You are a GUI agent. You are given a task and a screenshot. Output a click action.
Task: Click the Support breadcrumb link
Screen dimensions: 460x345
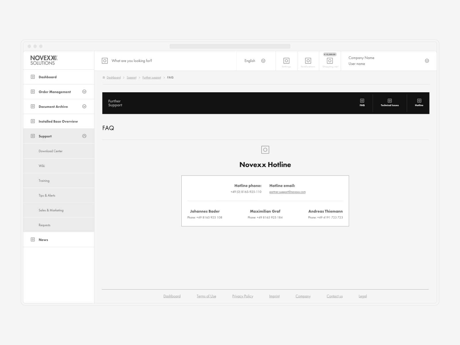coord(132,78)
